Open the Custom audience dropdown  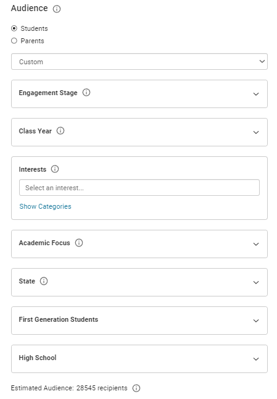(139, 61)
